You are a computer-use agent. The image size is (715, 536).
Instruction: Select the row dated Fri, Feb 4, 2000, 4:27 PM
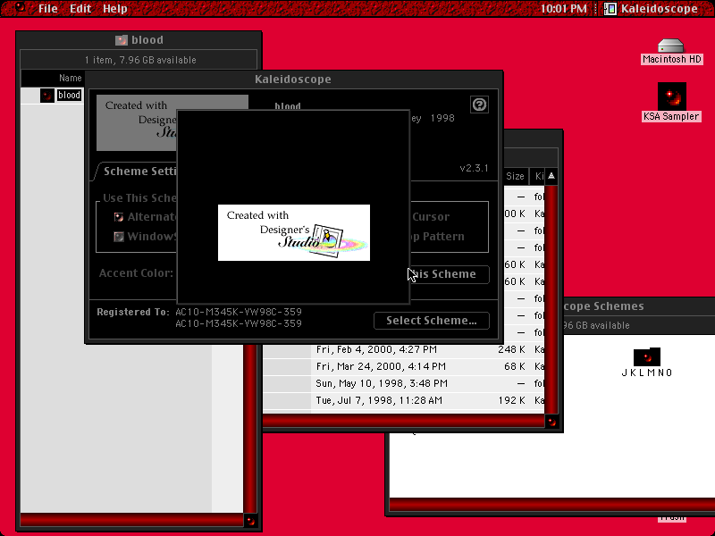[x=404, y=349]
